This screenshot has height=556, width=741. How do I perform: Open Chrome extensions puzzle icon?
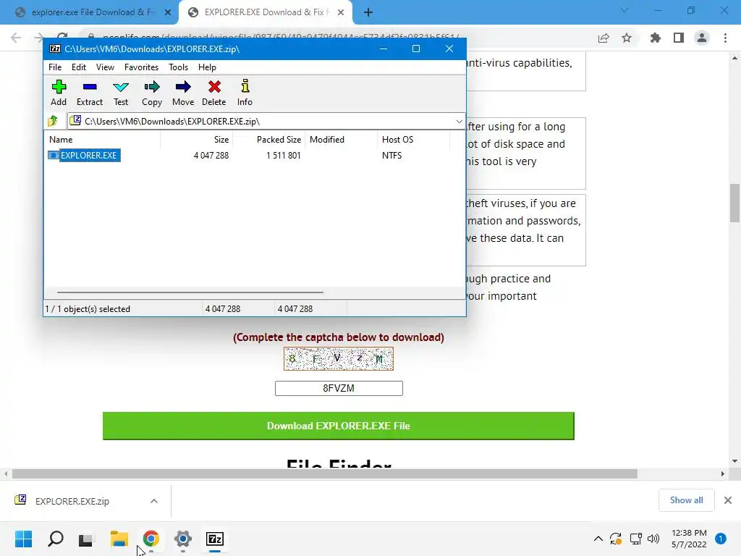coord(655,38)
